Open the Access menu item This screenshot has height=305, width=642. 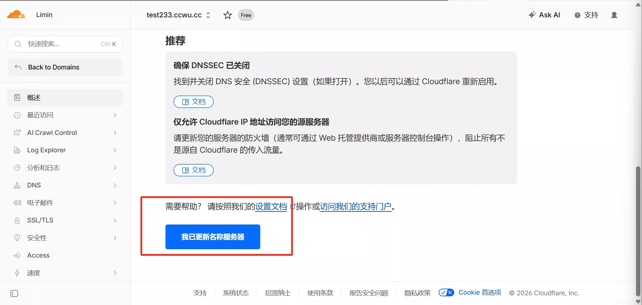coord(65,256)
